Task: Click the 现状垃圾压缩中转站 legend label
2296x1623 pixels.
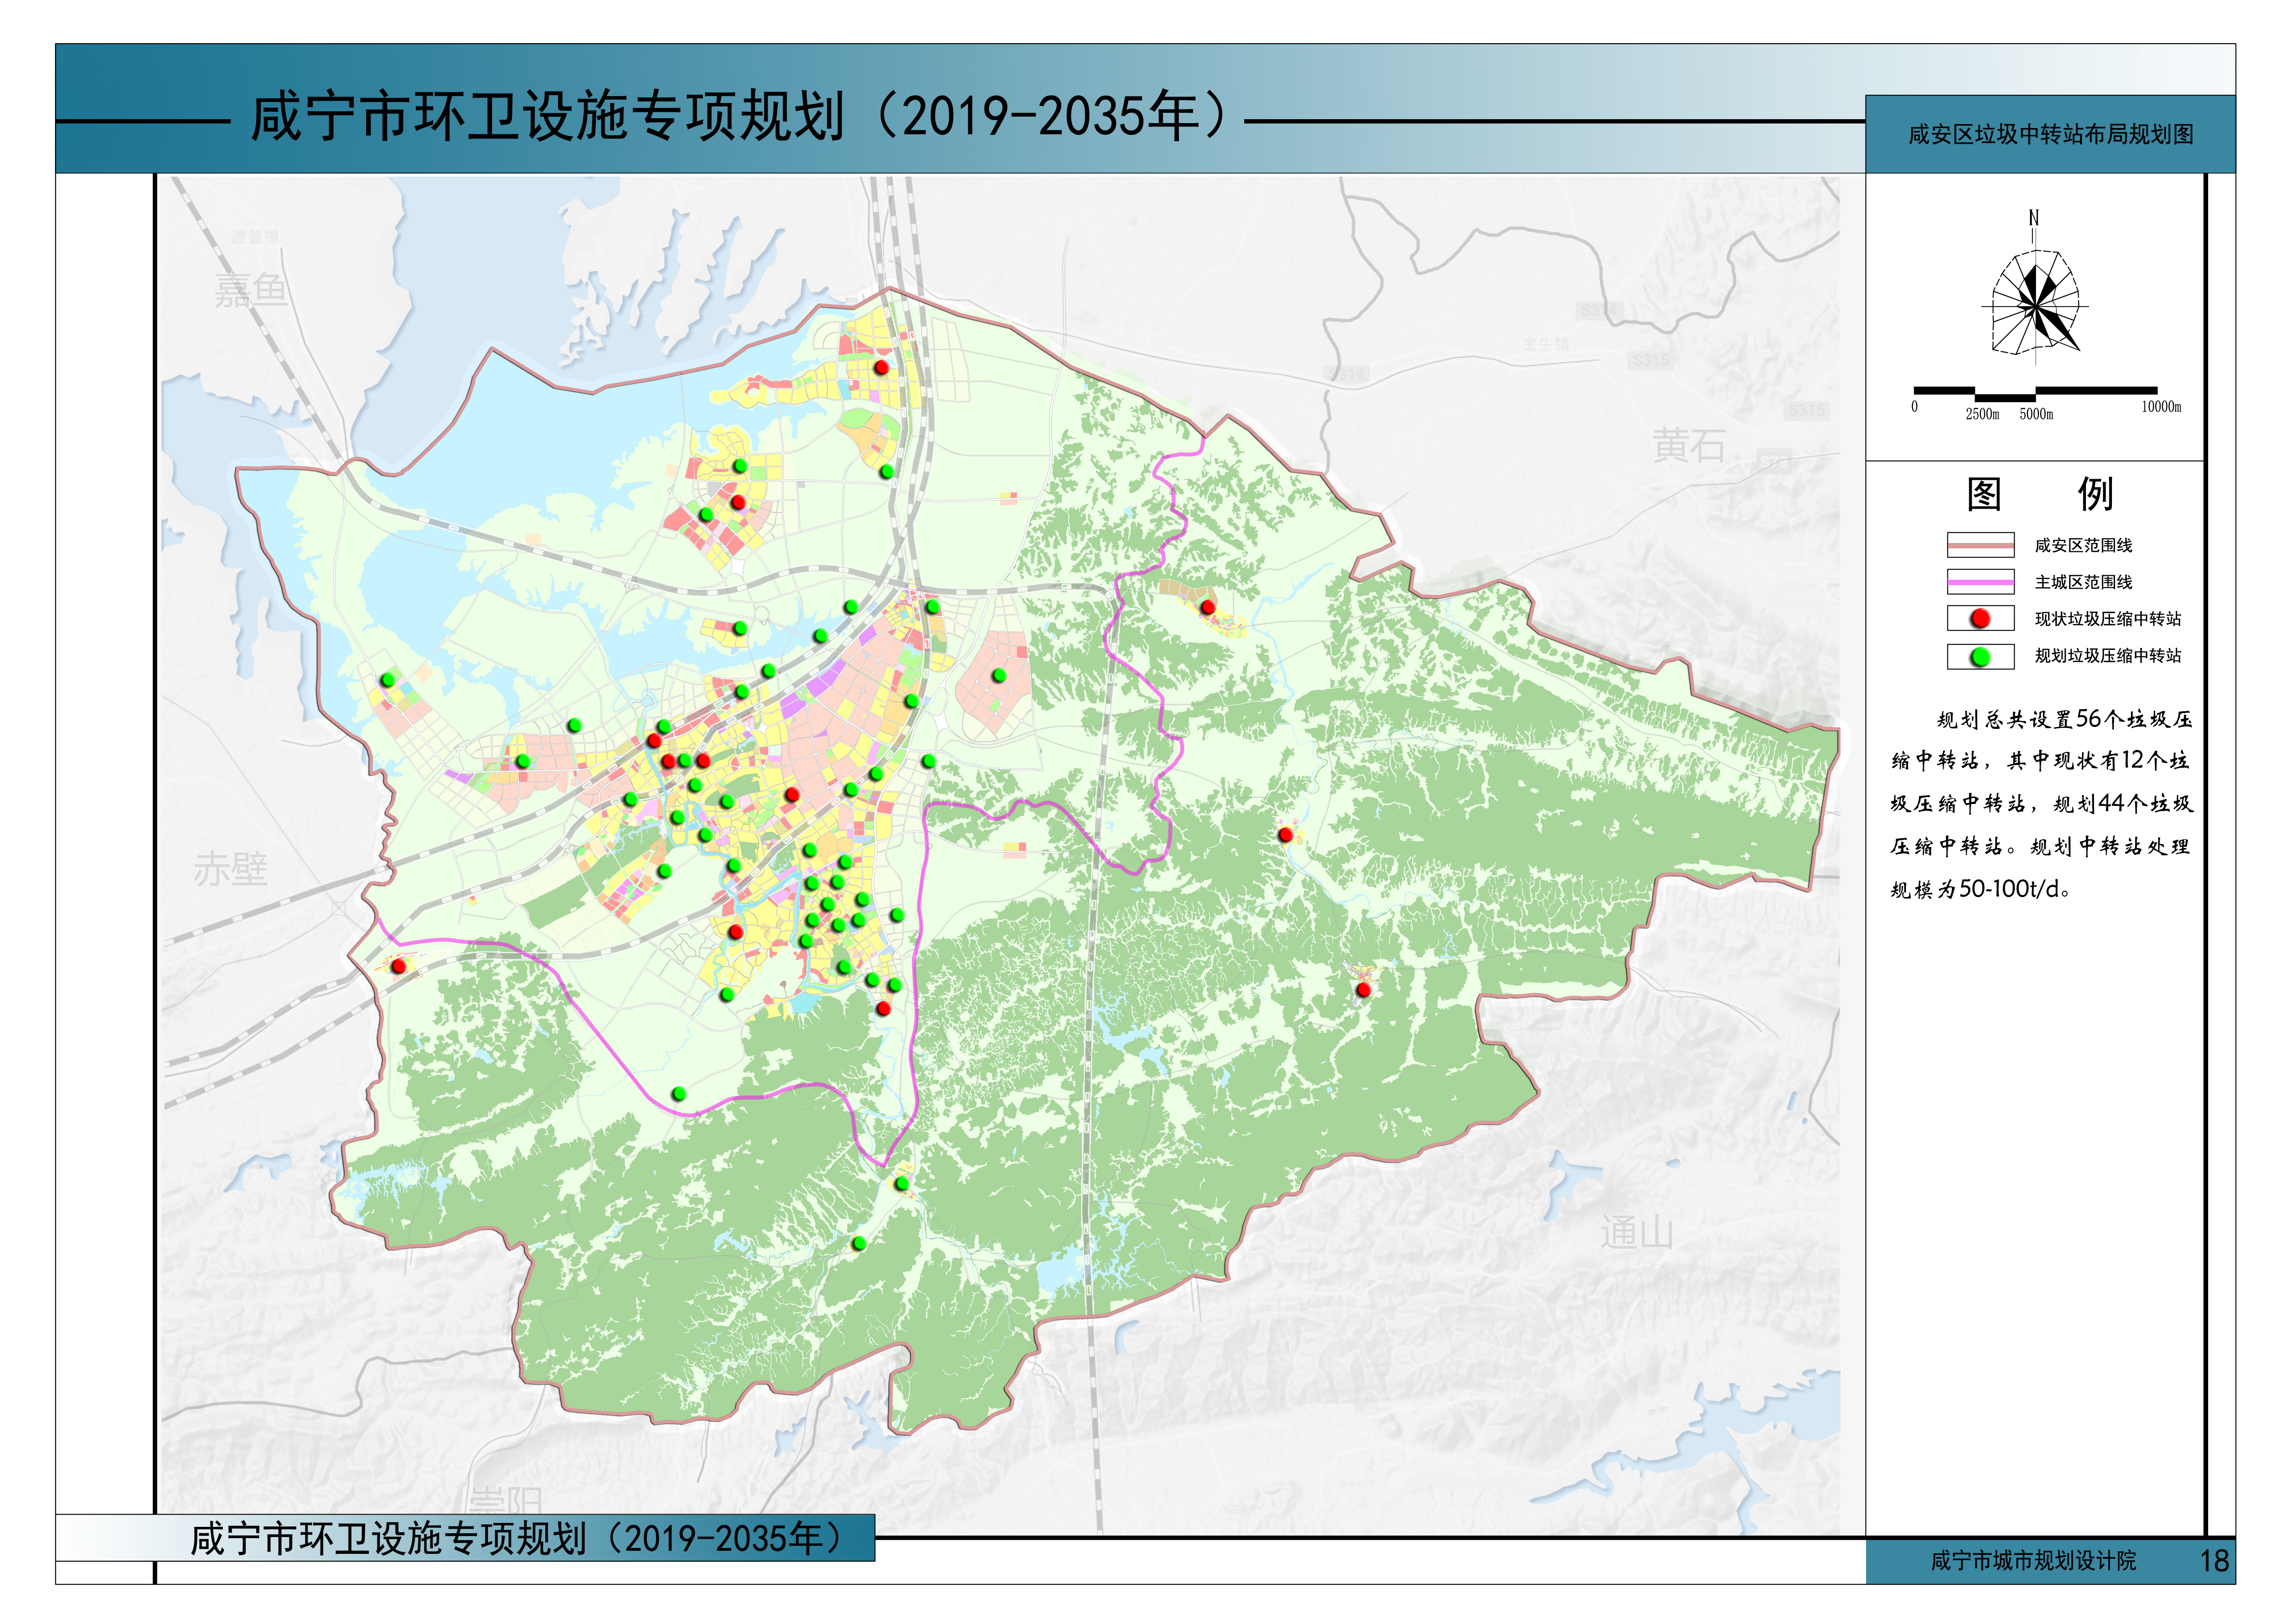Action: click(x=2108, y=618)
